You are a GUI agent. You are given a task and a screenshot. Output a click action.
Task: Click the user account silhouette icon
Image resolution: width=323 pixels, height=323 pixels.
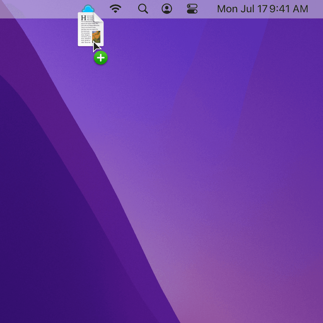pos(167,9)
